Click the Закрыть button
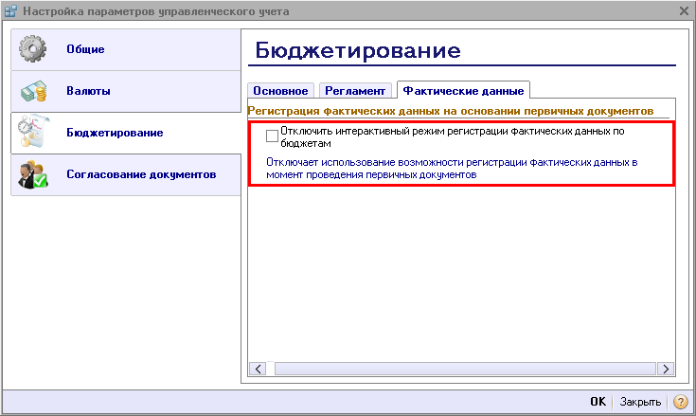The image size is (696, 416). 639,402
